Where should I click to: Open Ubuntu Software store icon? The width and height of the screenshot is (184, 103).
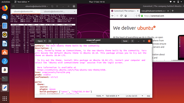click(5, 52)
